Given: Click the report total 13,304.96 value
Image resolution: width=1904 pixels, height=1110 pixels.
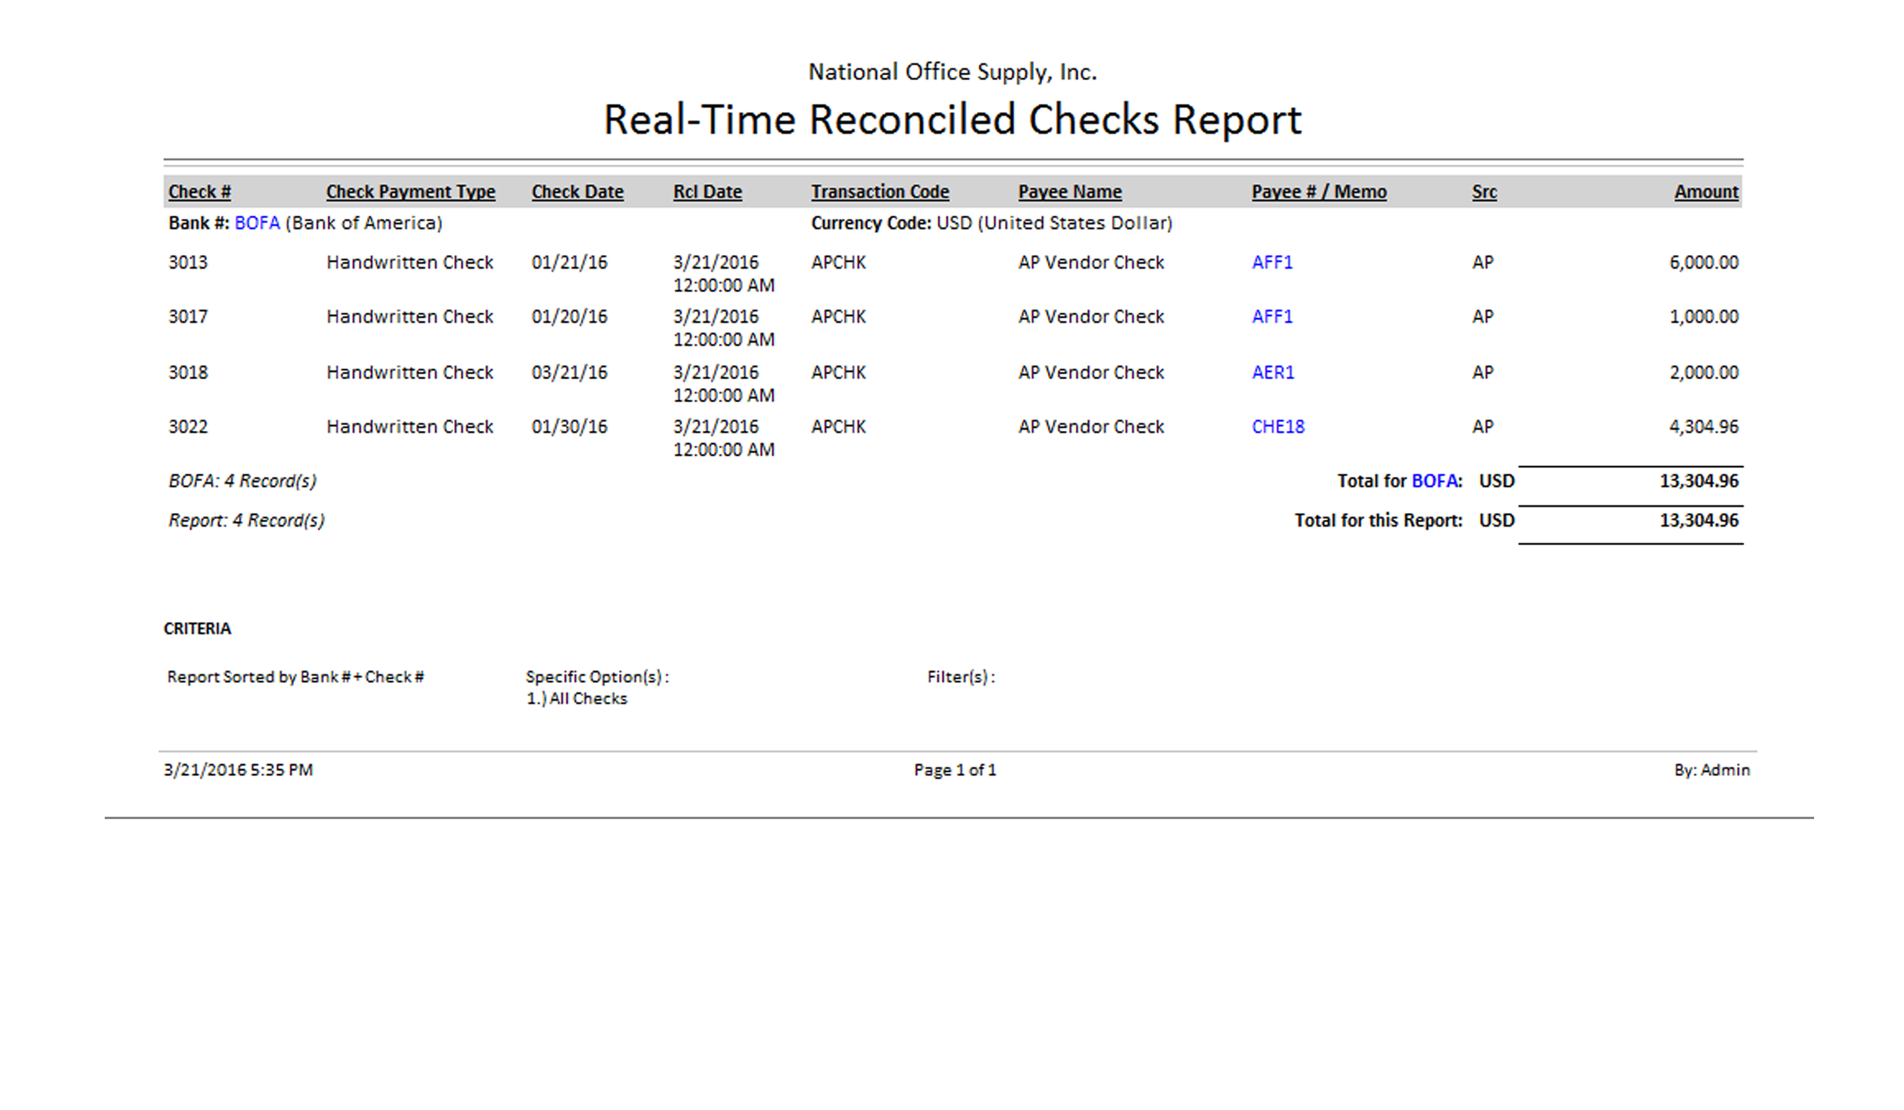Looking at the screenshot, I should 1698,521.
